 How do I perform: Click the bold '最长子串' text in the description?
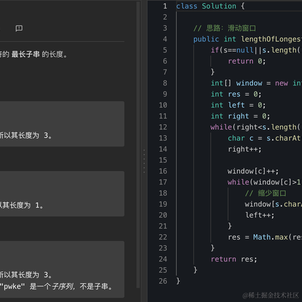tap(26, 54)
